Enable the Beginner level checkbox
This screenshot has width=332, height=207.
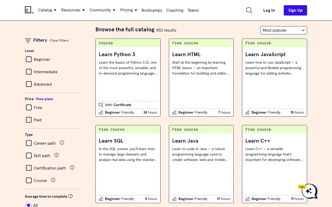[x=29, y=59]
